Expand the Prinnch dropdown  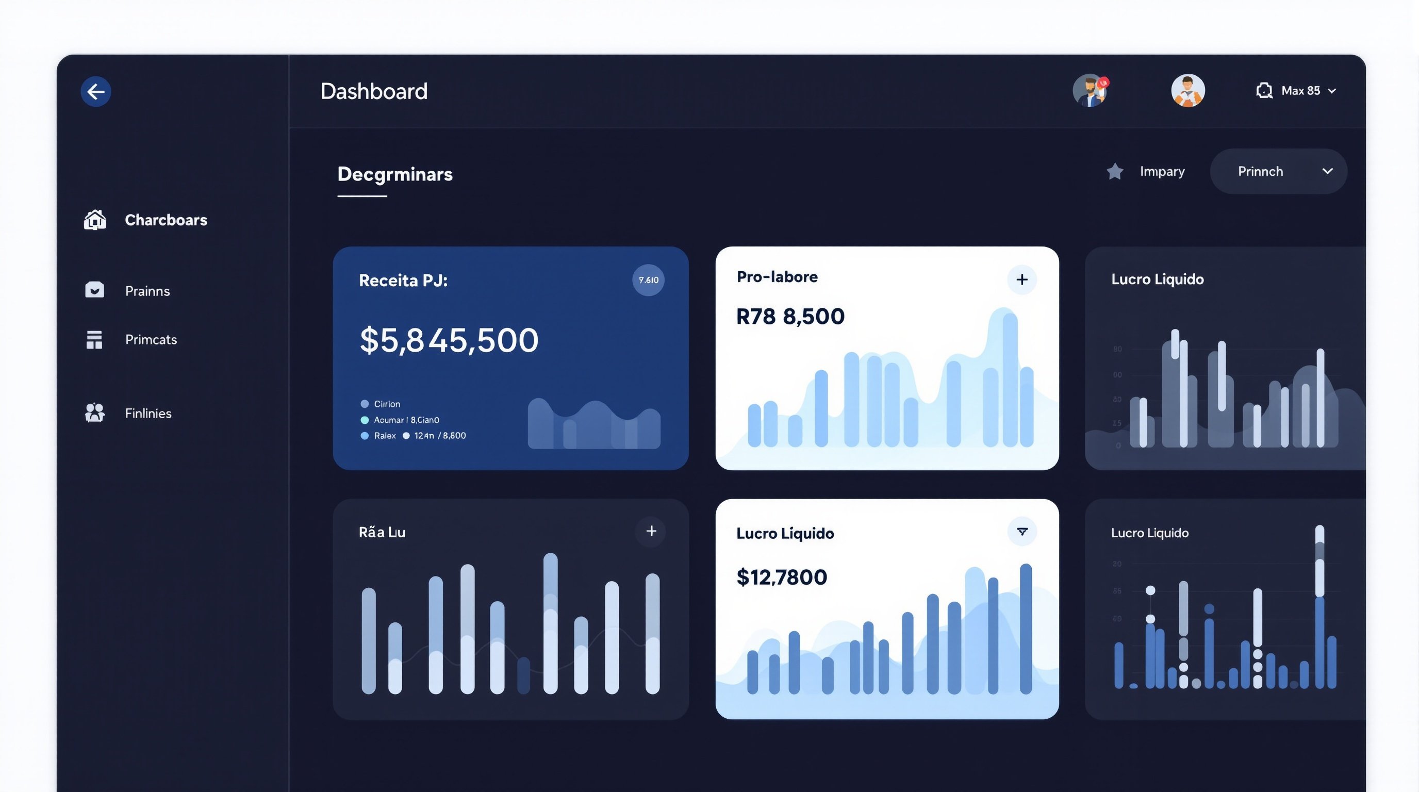pos(1278,171)
